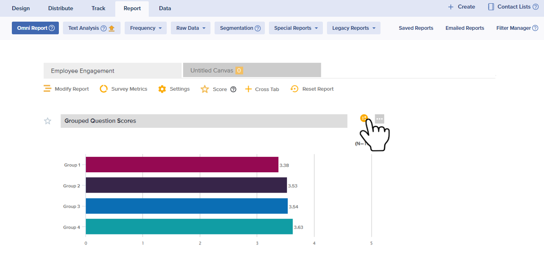Screen dimensions: 544x256
Task: Click the Score star icon
Action: (x=205, y=89)
